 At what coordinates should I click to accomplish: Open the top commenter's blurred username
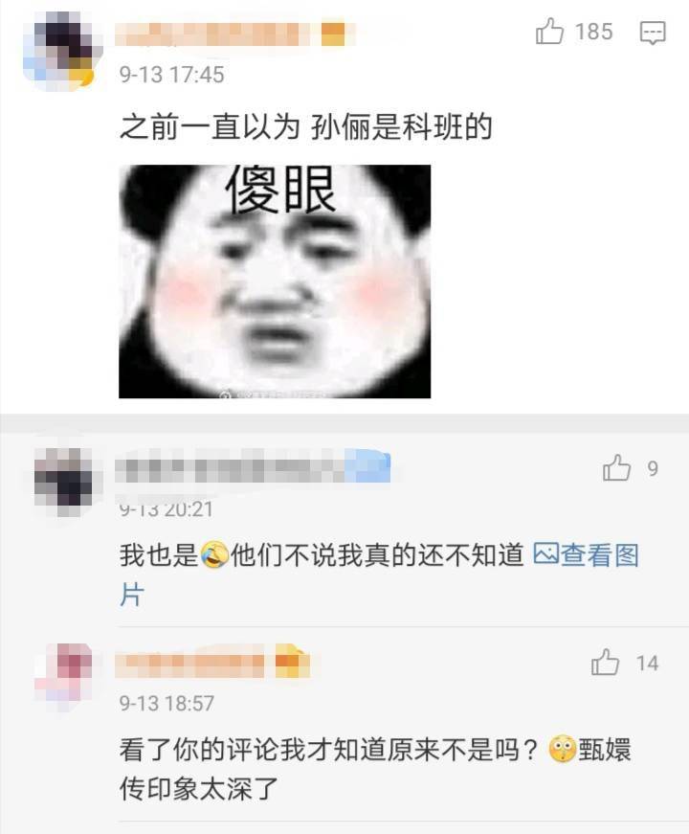coord(212,34)
